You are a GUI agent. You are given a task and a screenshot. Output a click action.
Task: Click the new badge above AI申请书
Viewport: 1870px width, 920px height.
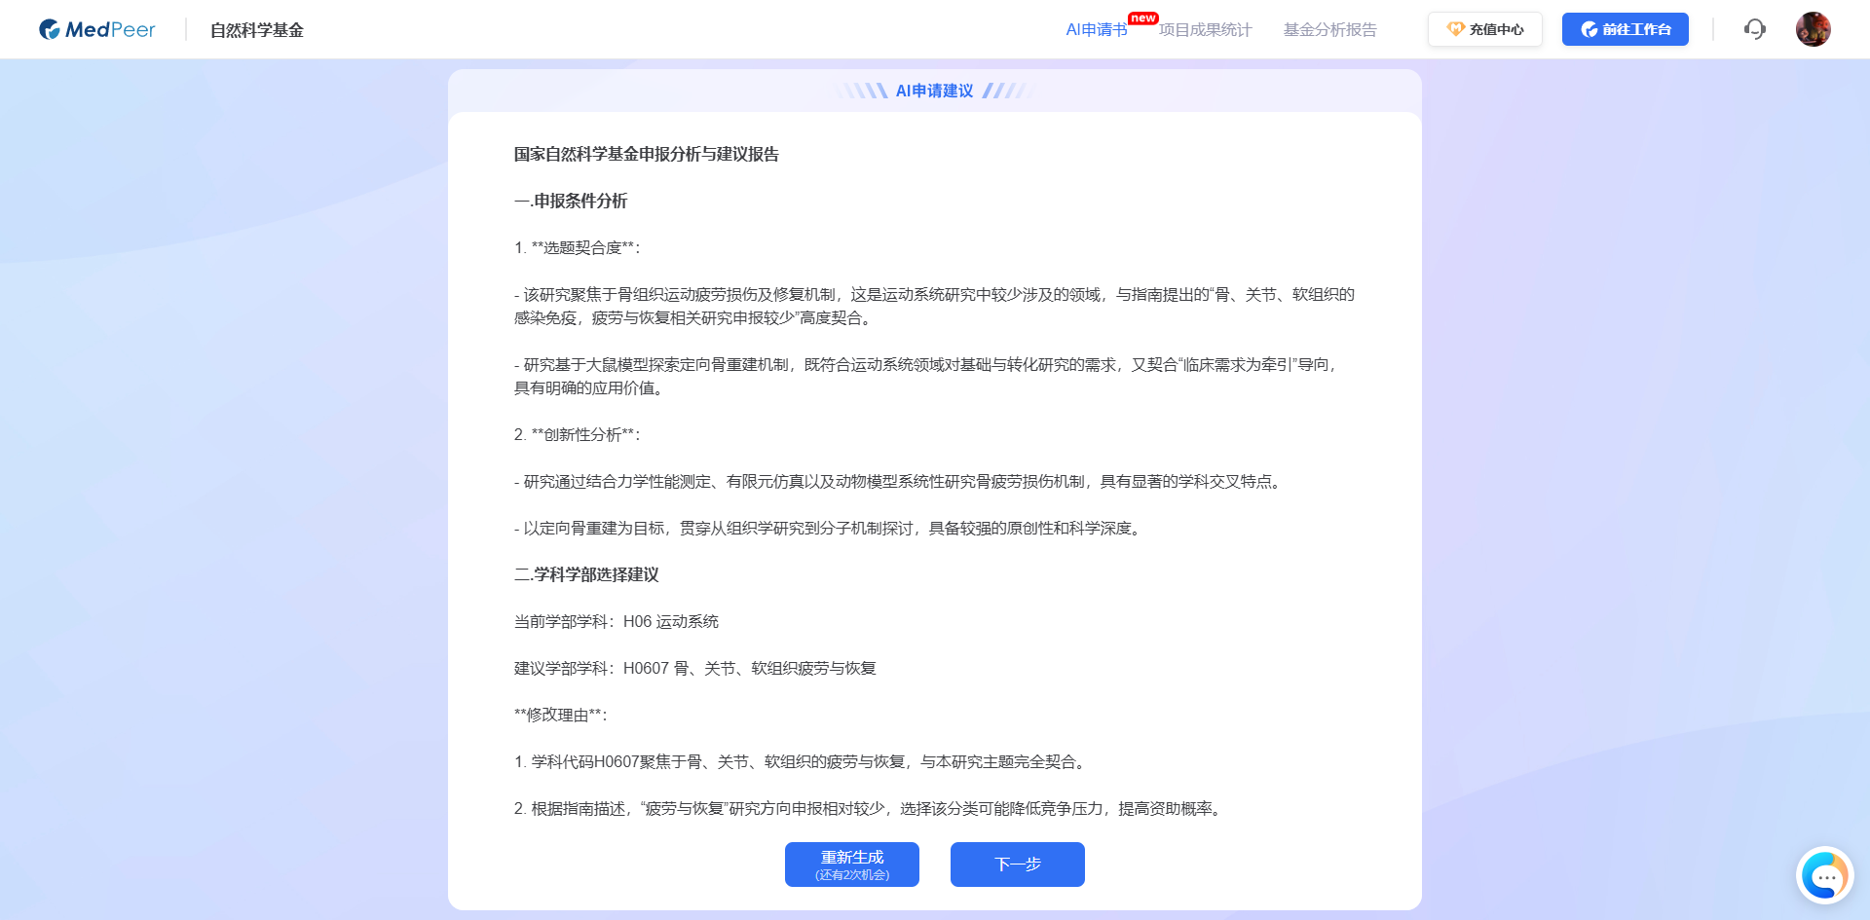click(1143, 18)
